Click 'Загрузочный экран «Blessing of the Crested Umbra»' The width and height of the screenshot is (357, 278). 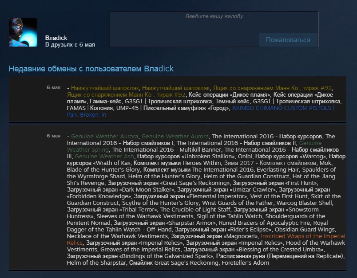point(254,249)
